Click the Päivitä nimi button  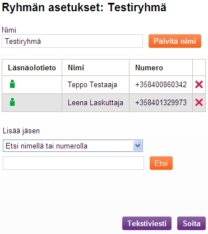[175, 41]
